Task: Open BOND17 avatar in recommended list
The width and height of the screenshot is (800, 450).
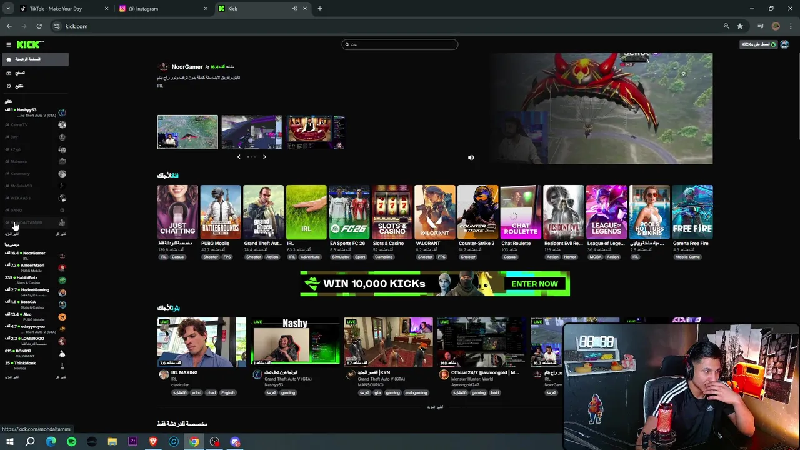Action: click(x=62, y=354)
